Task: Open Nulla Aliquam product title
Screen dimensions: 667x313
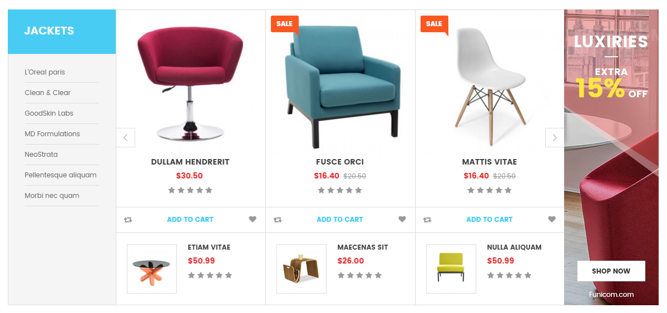Action: (x=514, y=247)
